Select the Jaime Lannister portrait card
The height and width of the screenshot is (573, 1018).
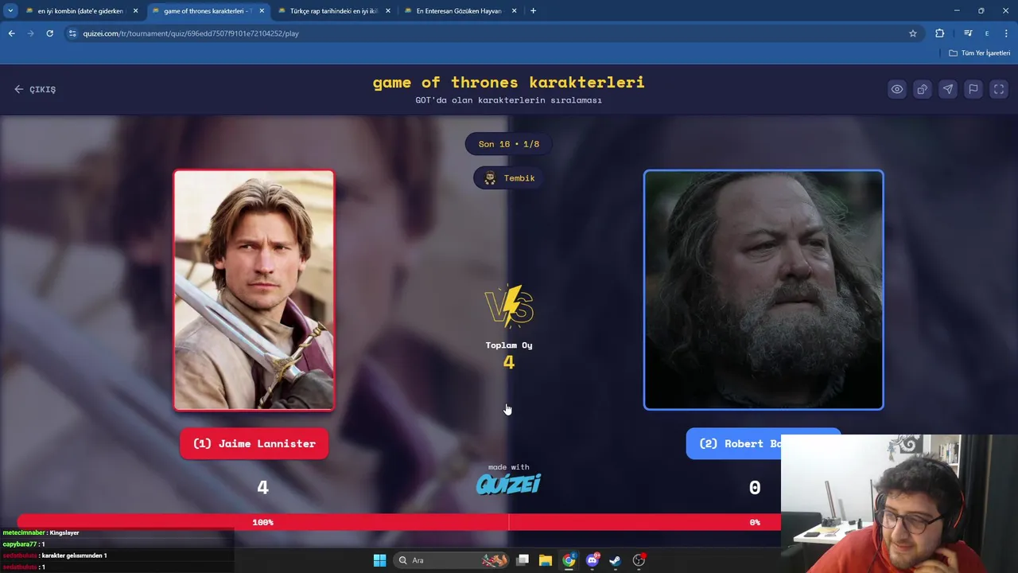(x=254, y=290)
